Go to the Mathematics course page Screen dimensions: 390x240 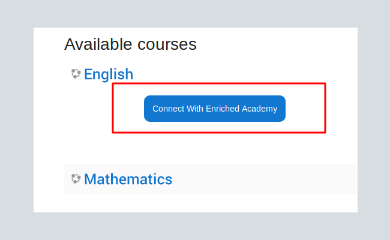pos(128,179)
